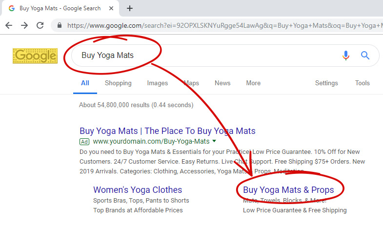
Task: Switch to the Shopping tab
Action: [118, 83]
